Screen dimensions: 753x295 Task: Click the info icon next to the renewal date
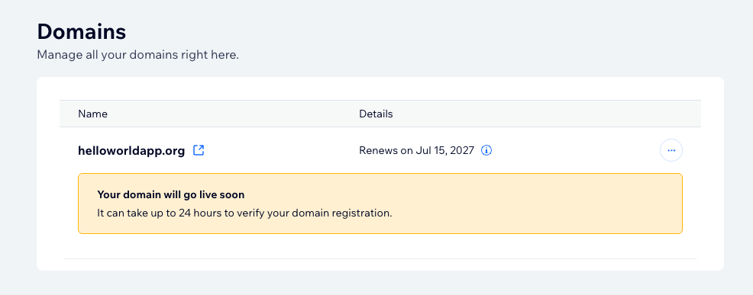[x=486, y=151]
